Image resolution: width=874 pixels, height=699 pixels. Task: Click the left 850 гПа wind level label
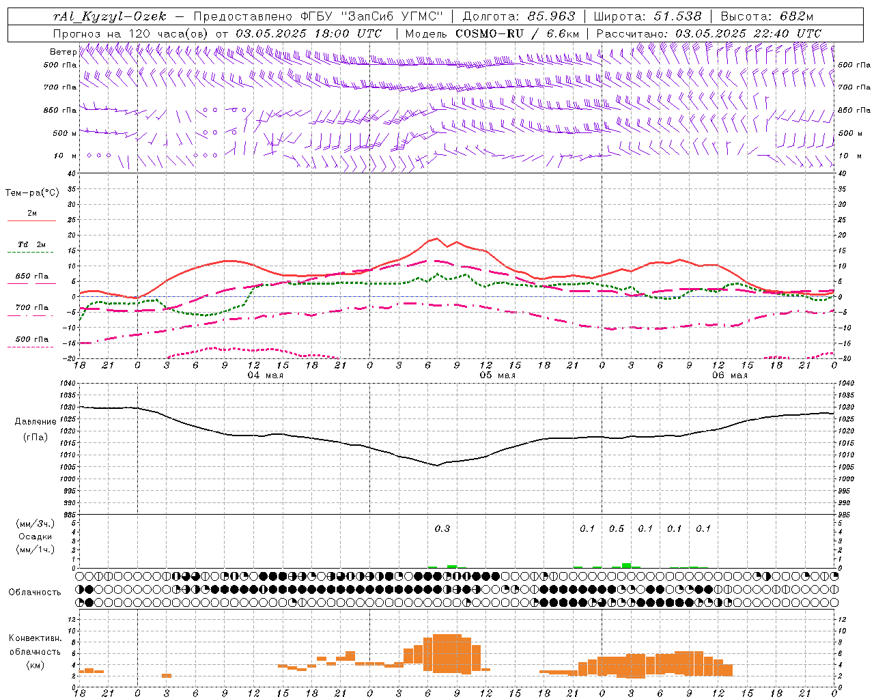(x=60, y=110)
